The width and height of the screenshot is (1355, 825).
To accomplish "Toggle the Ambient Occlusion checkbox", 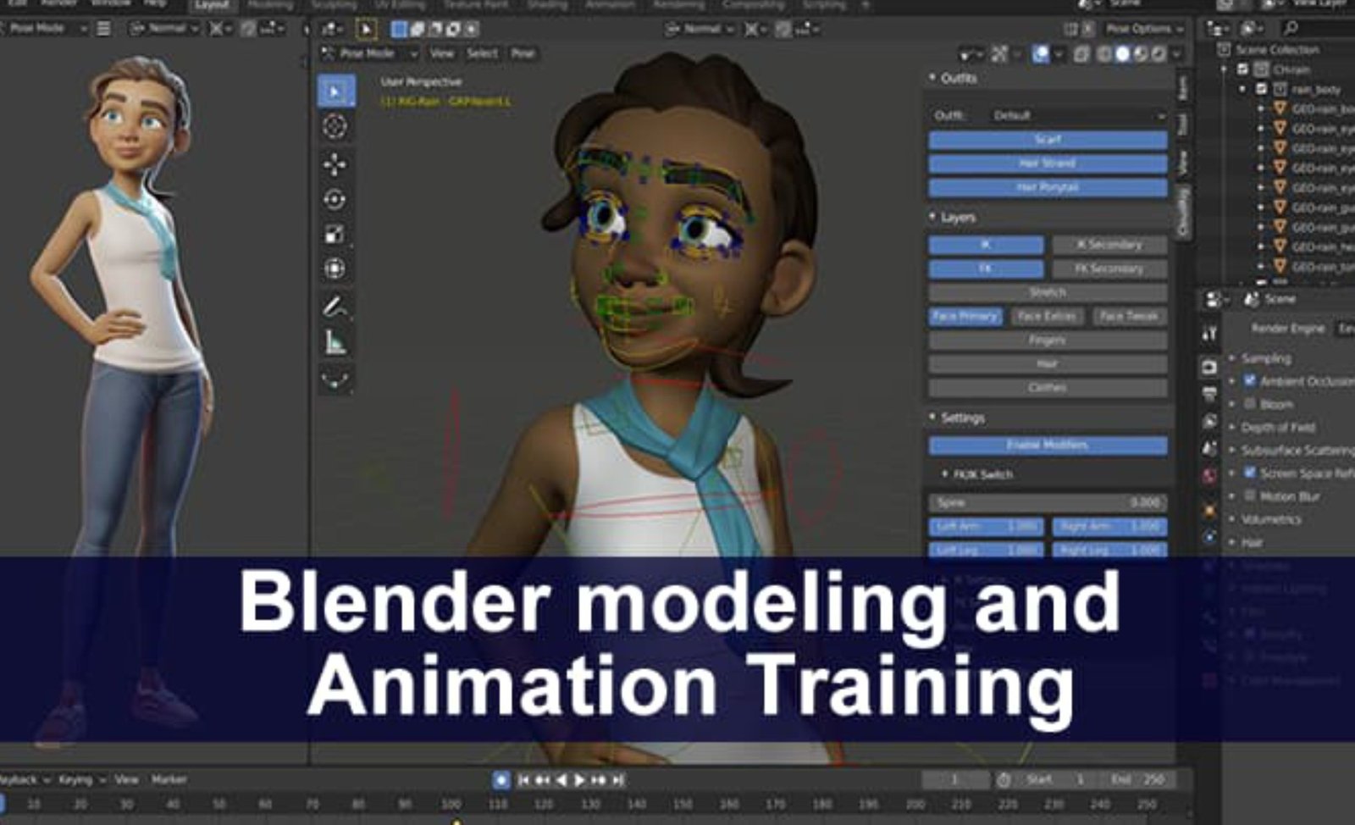I will 1249,381.
